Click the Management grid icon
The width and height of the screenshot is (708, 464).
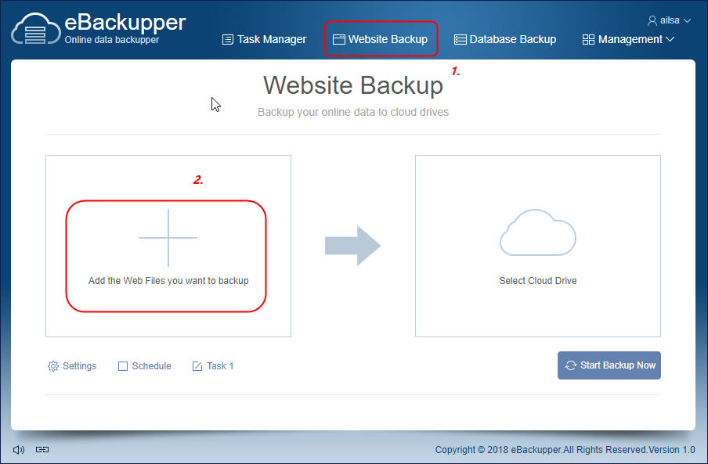(x=588, y=40)
